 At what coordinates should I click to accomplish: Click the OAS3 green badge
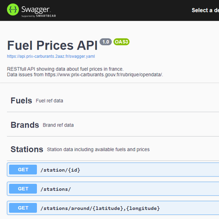(121, 42)
